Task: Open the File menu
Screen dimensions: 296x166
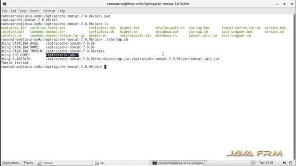Action: [x=5, y=11]
